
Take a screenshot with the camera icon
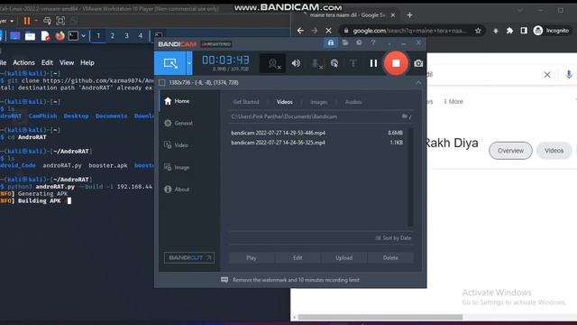[x=418, y=63]
